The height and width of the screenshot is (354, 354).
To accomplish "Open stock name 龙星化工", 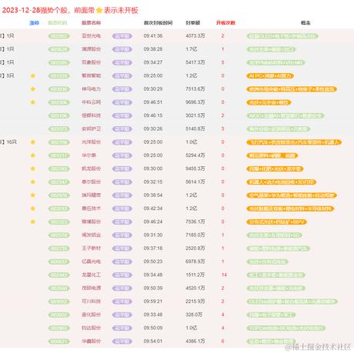I will click(91, 275).
